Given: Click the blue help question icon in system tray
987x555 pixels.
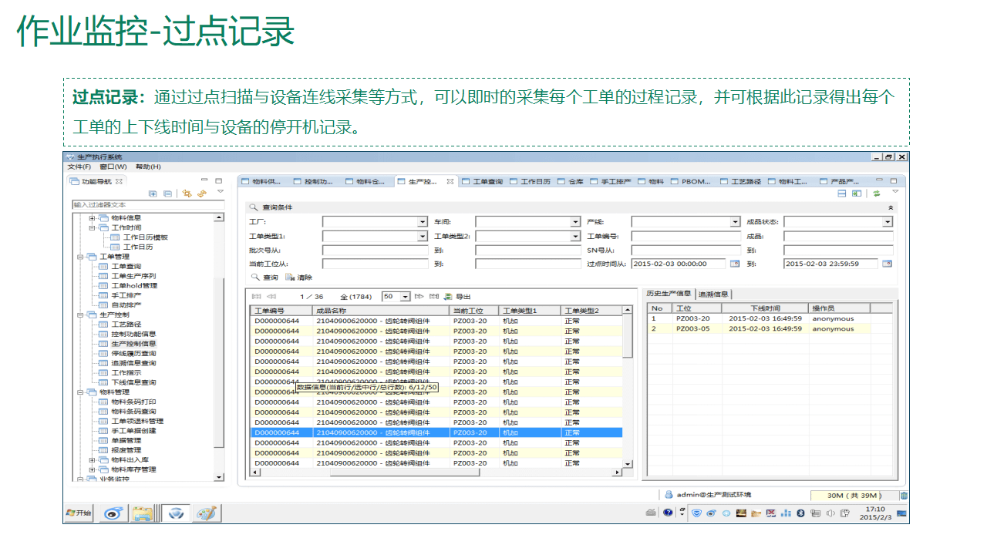Looking at the screenshot, I should coord(668,513).
